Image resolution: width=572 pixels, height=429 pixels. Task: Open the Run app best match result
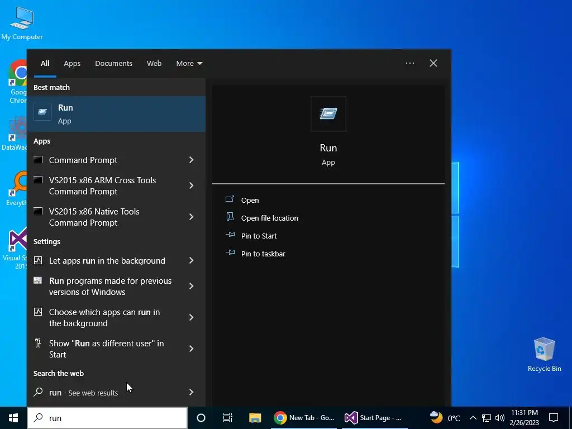(116, 114)
